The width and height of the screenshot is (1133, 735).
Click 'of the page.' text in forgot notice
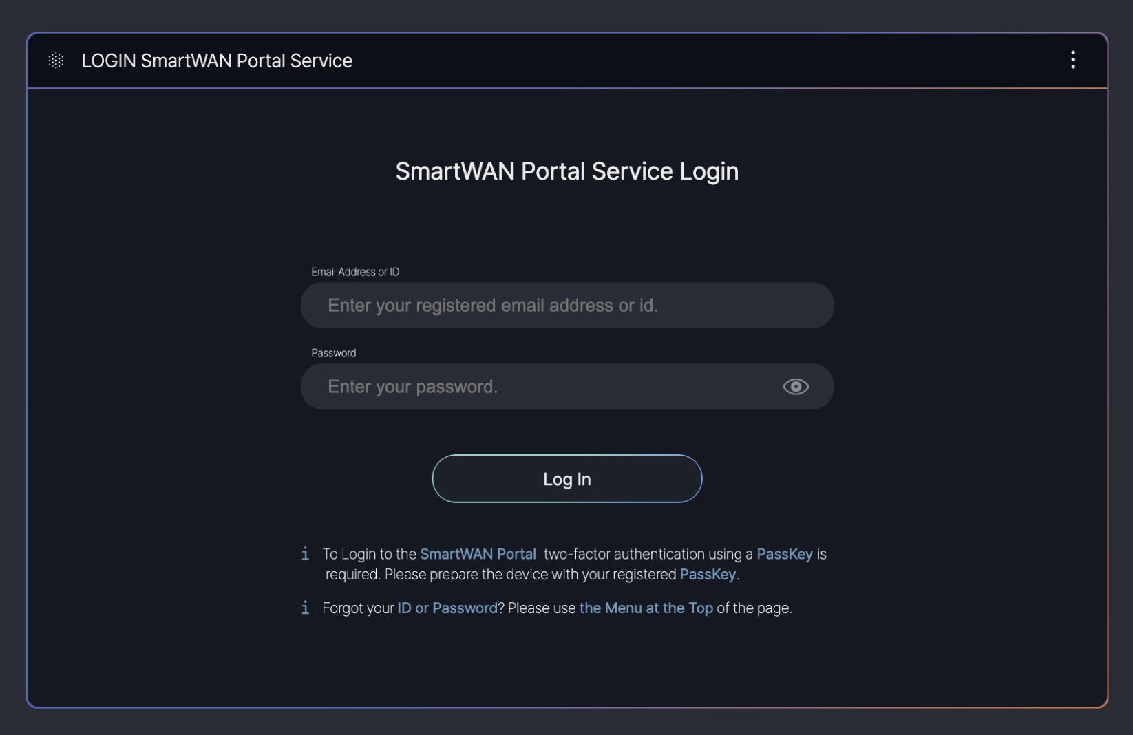coord(754,608)
